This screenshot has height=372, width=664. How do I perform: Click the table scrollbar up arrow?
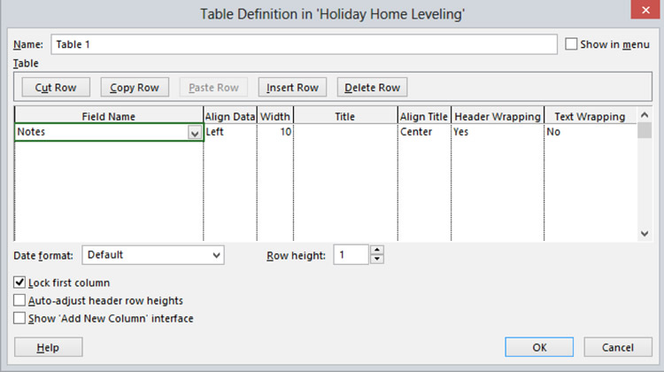[645, 115]
